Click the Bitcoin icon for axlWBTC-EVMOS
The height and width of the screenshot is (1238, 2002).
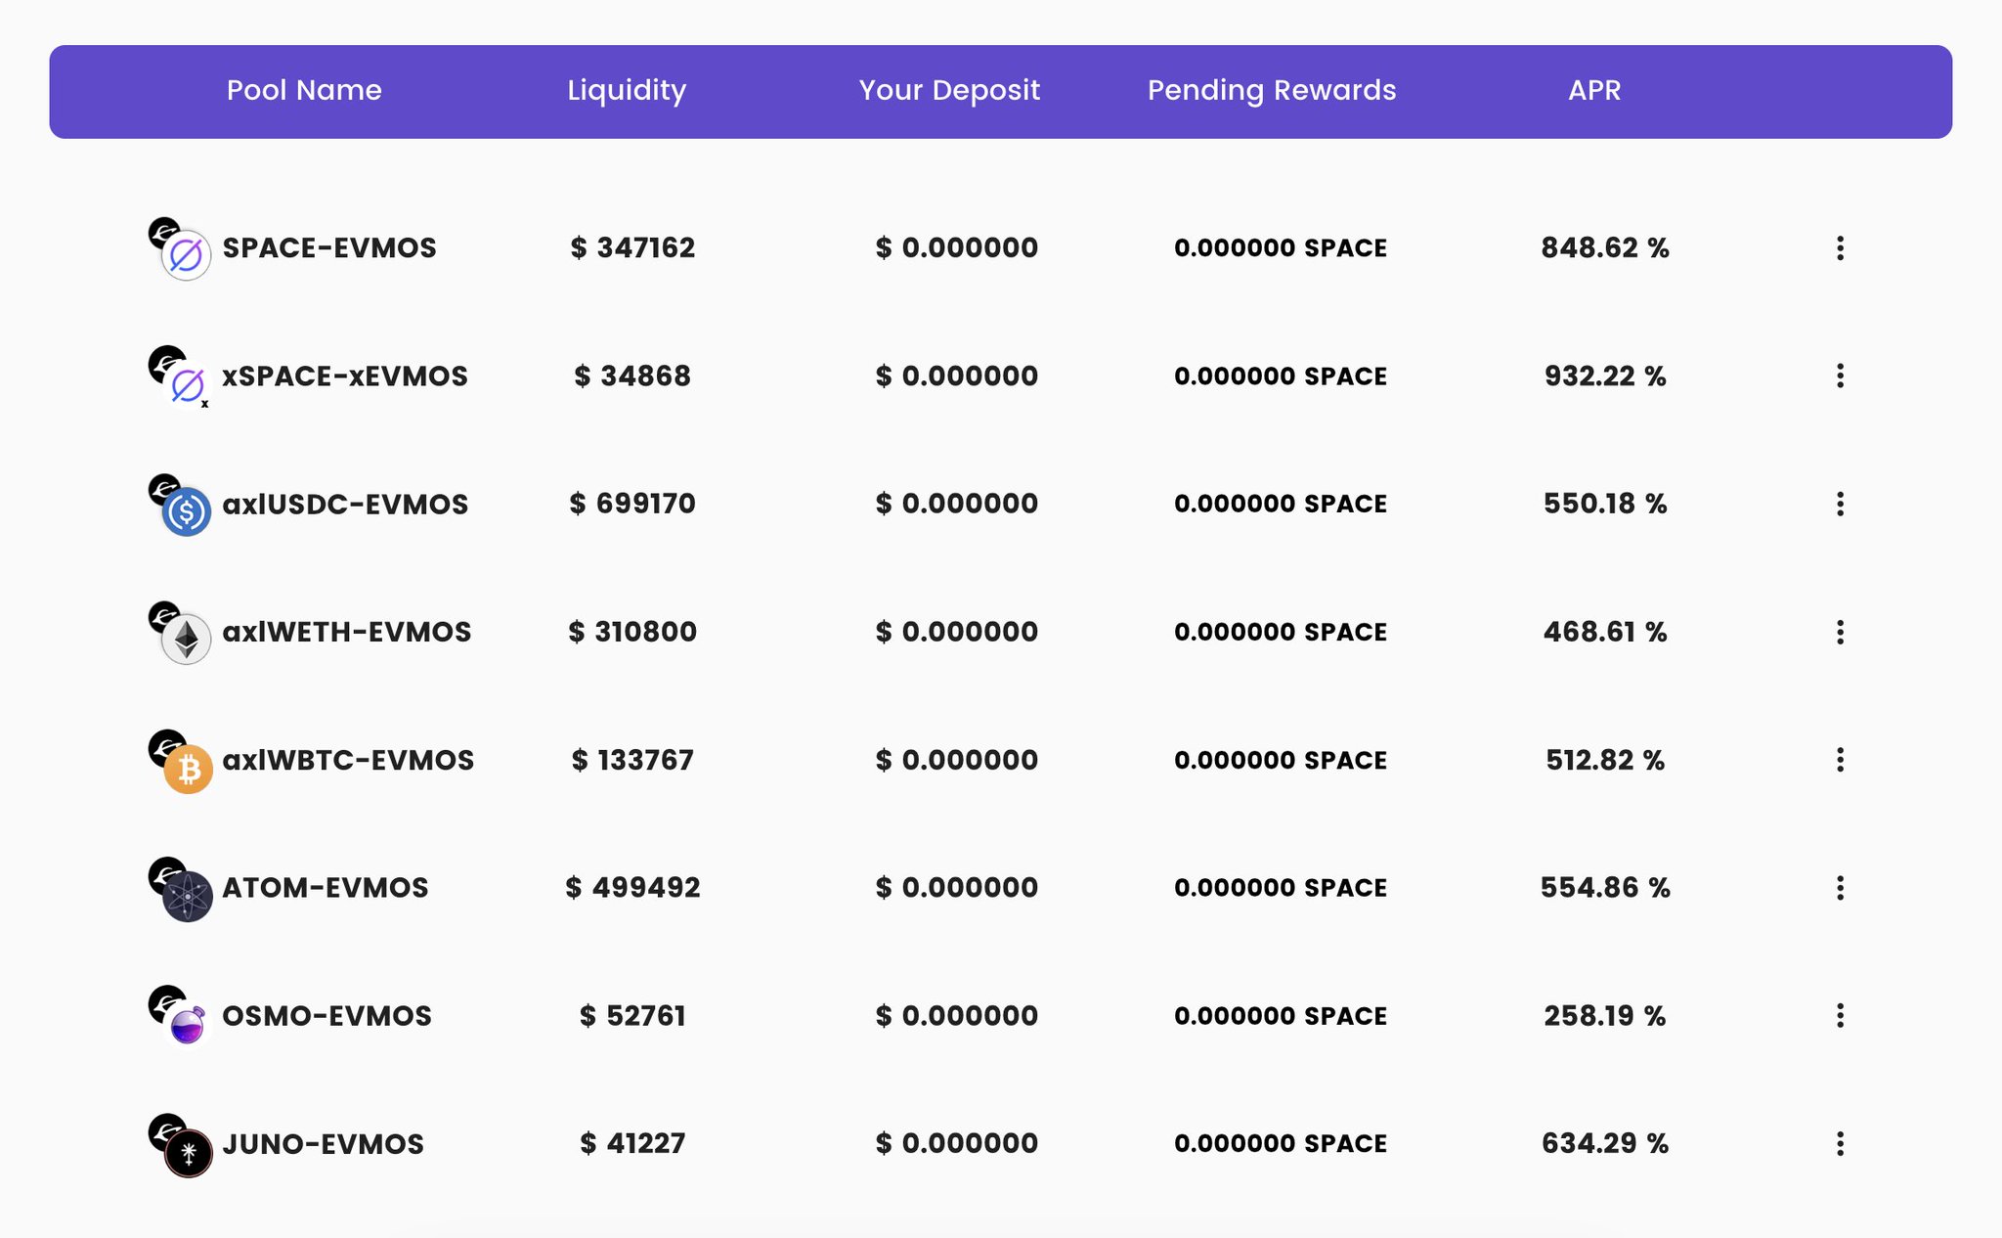(x=188, y=769)
